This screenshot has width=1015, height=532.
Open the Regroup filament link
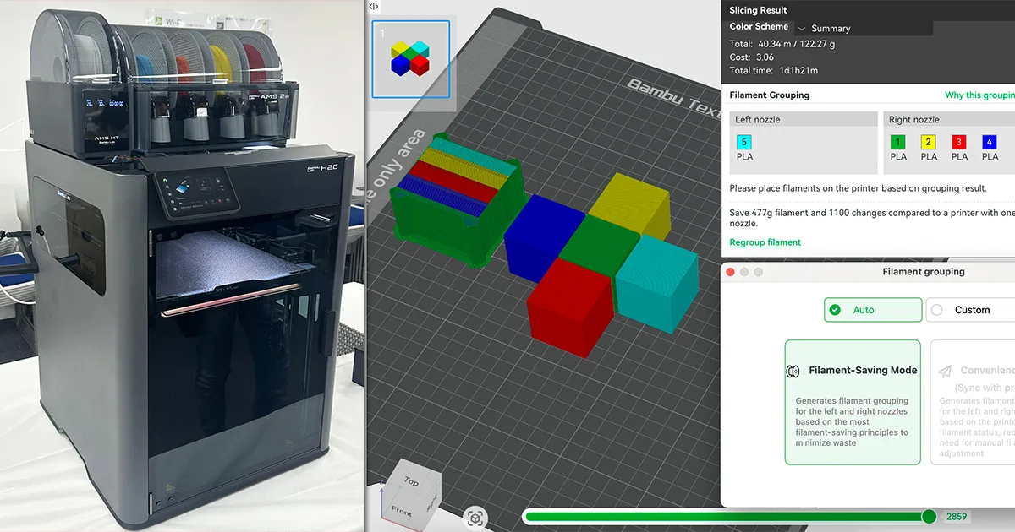(765, 242)
